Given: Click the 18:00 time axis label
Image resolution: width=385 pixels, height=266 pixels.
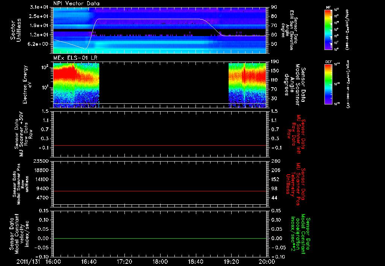Looking at the screenshot, I should coord(160,261).
